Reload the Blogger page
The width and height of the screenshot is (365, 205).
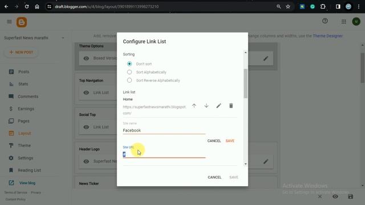pos(27,7)
